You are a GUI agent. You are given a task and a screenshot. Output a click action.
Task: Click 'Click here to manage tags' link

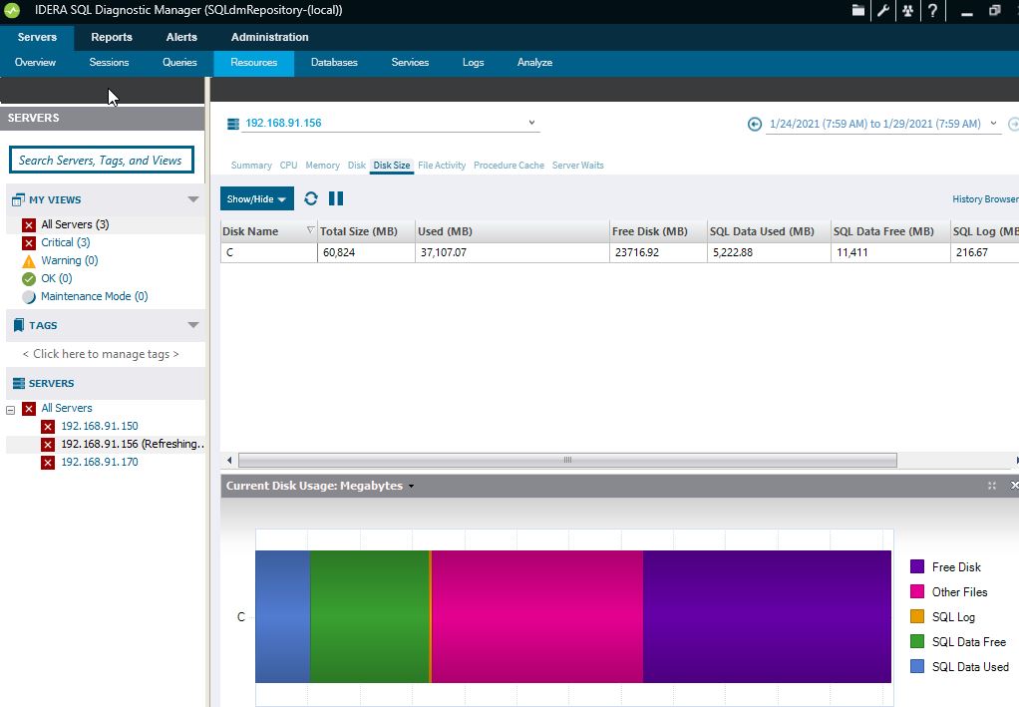pyautogui.click(x=101, y=354)
